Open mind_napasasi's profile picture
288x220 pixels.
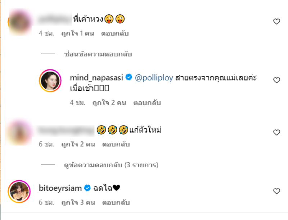(50, 80)
